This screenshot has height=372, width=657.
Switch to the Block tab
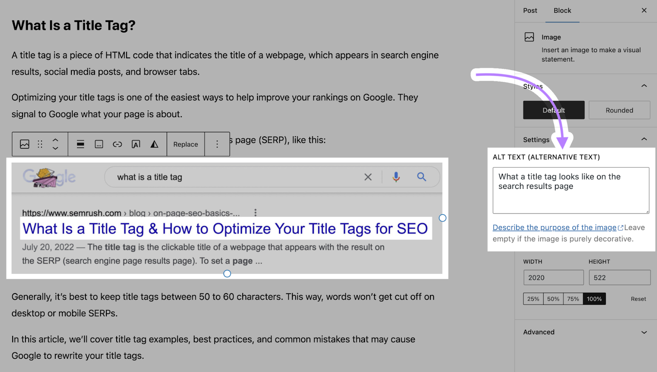coord(562,11)
